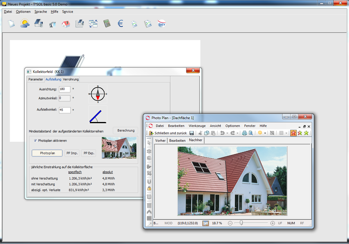This screenshot has width=349, height=244.
Task: Click the cut scissors icon in Photo Plan
Action: [200, 133]
